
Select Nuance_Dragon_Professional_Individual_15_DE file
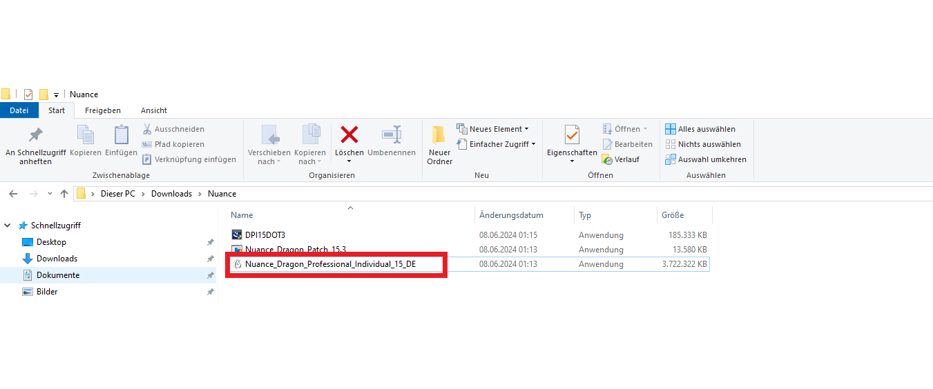click(330, 264)
